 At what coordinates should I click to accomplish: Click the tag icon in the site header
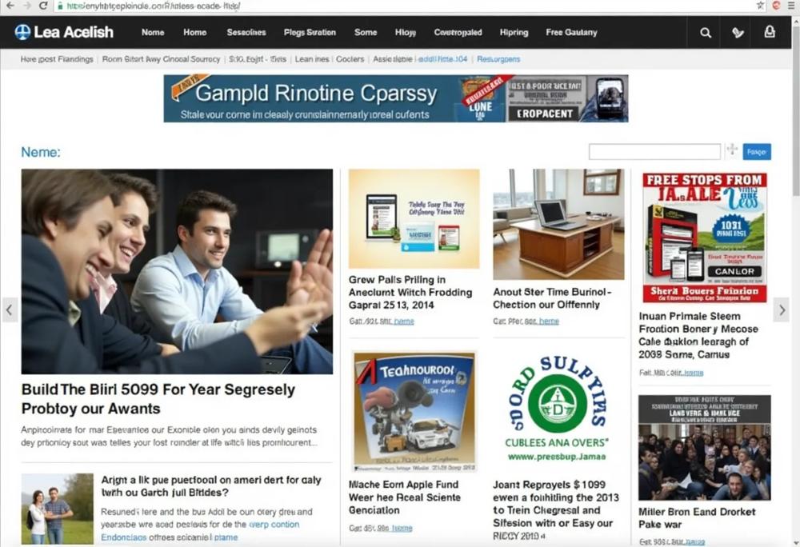point(738,33)
